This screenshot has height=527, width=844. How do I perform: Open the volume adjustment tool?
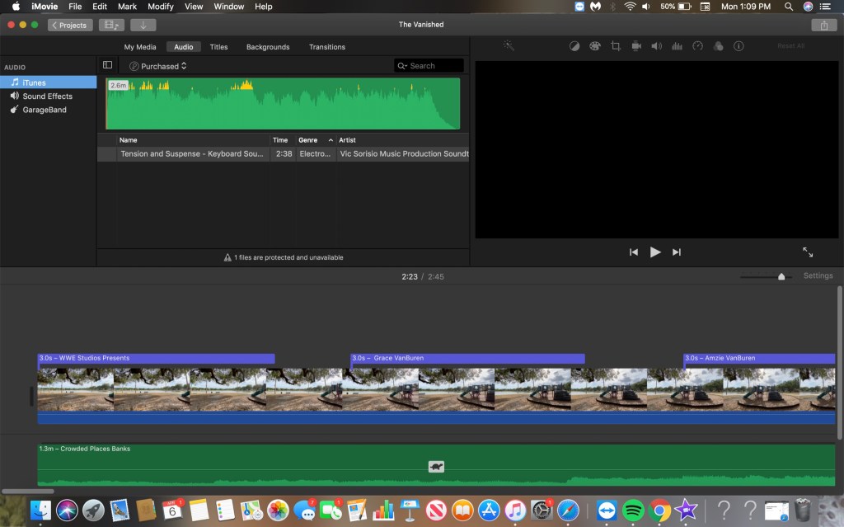coord(657,46)
